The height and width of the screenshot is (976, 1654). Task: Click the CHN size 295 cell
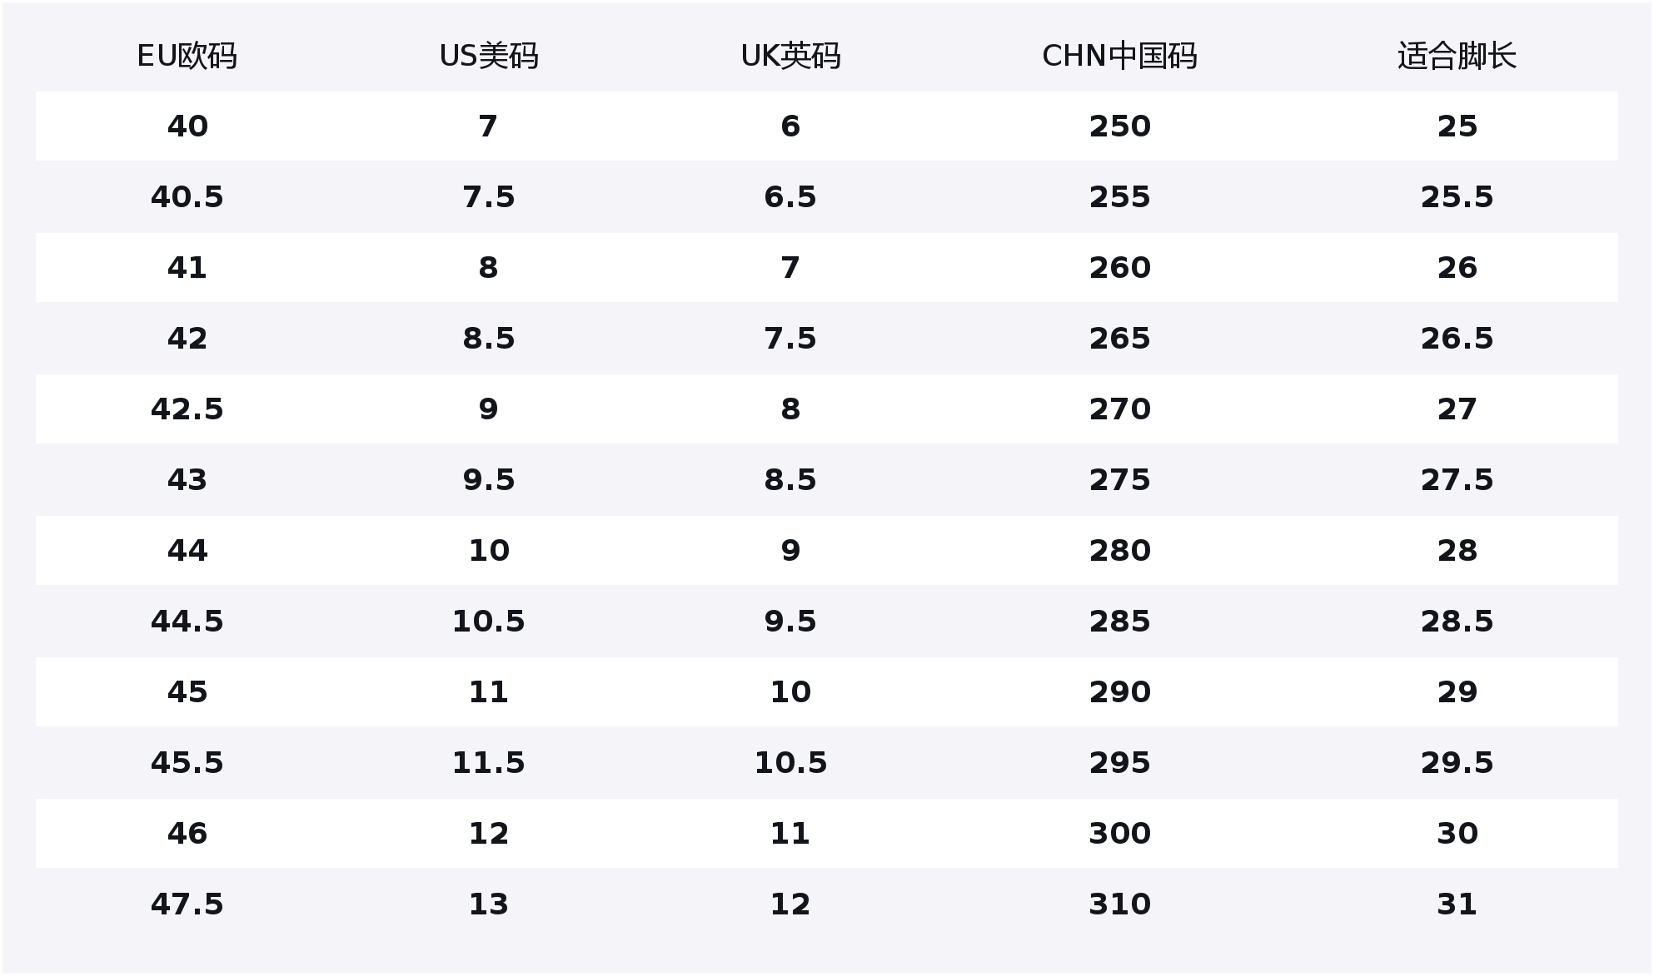[x=1119, y=763]
